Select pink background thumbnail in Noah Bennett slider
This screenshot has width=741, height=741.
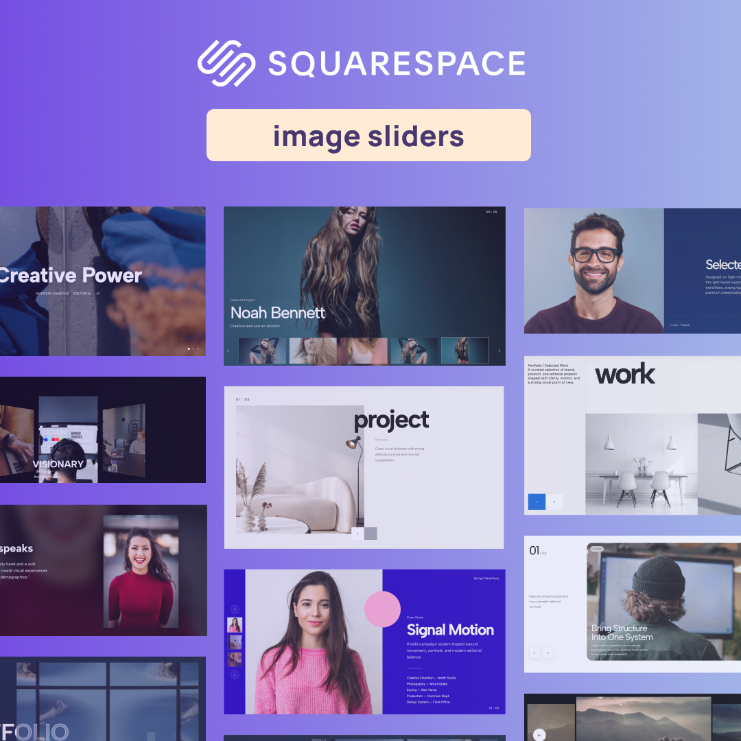364,350
